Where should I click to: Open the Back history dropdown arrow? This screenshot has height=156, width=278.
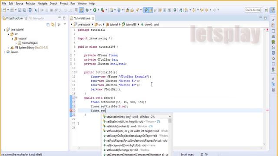[x=210, y=10]
